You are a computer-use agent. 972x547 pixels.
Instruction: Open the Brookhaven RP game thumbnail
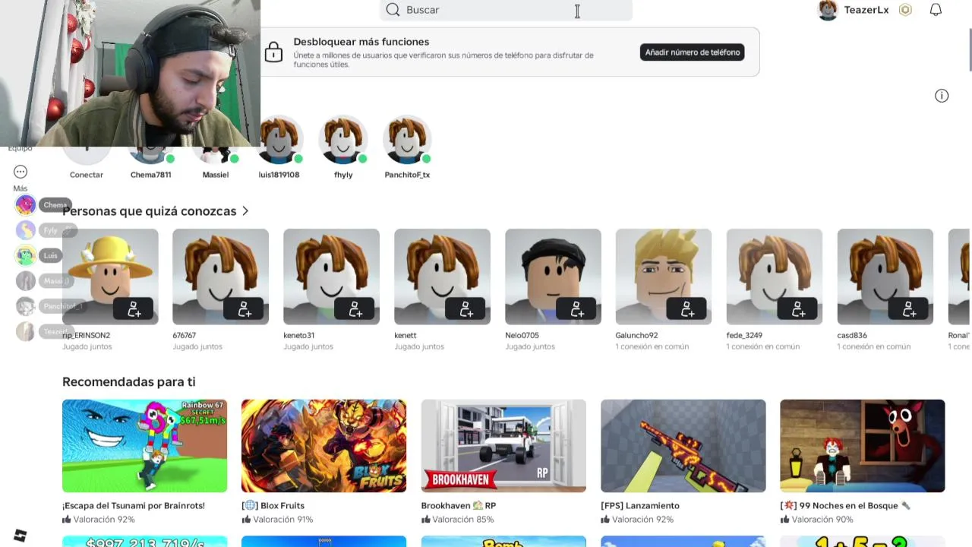click(503, 446)
